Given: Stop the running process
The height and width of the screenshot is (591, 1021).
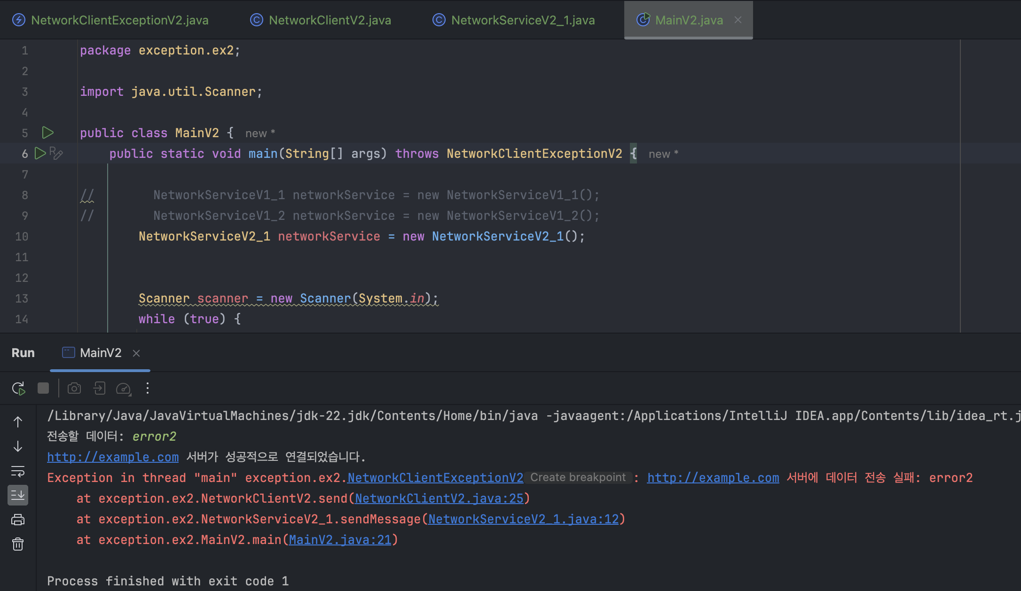Looking at the screenshot, I should pyautogui.click(x=43, y=388).
